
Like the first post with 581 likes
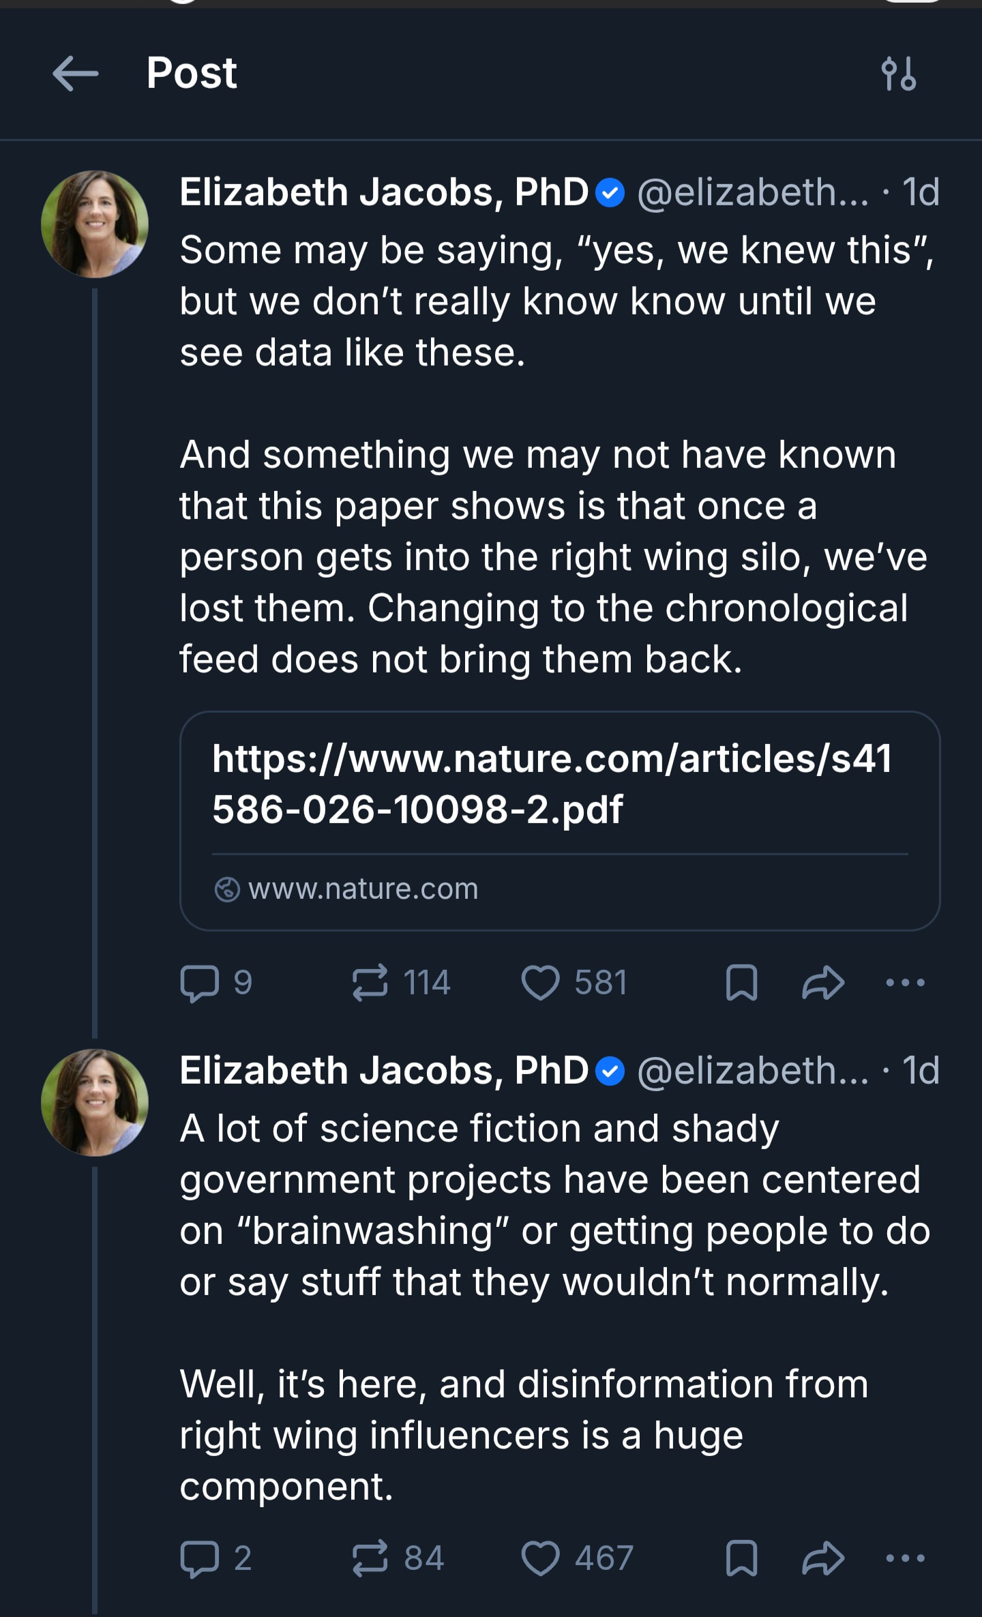[x=540, y=983]
